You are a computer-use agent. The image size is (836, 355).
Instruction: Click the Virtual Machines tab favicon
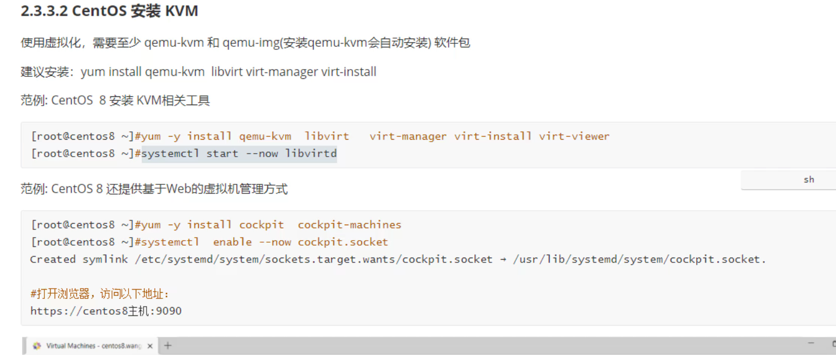pos(37,346)
